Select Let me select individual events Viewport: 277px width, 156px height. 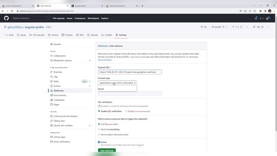pos(99,134)
